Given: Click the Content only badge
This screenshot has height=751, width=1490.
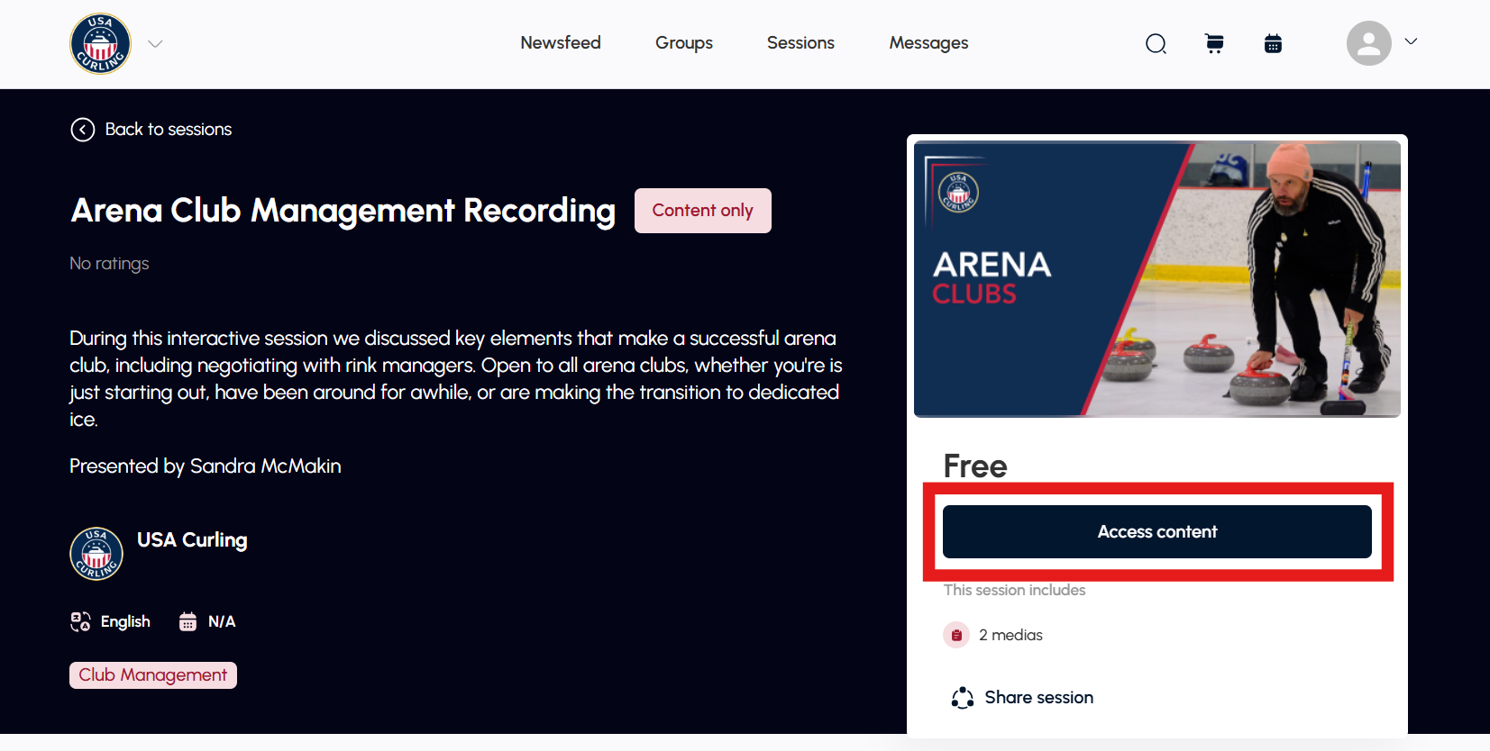Looking at the screenshot, I should [x=703, y=211].
